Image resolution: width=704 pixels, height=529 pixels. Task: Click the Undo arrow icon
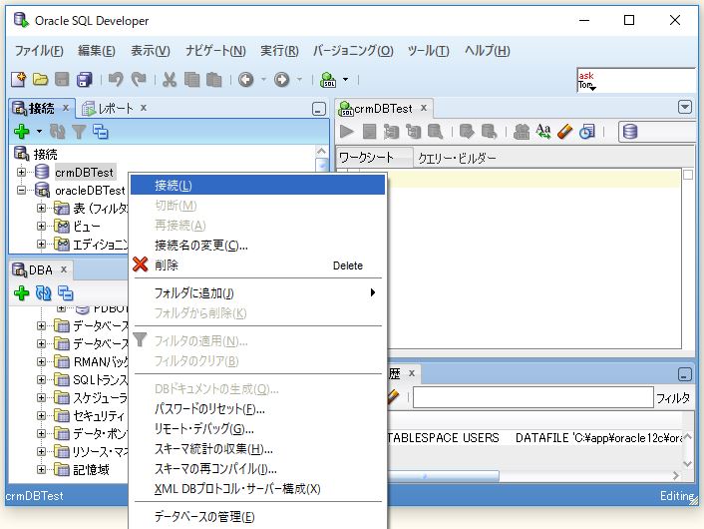pyautogui.click(x=116, y=80)
